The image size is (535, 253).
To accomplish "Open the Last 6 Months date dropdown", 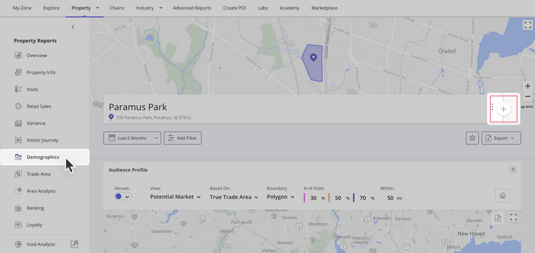I will (x=132, y=138).
